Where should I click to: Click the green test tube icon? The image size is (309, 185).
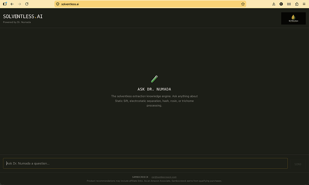click(154, 79)
